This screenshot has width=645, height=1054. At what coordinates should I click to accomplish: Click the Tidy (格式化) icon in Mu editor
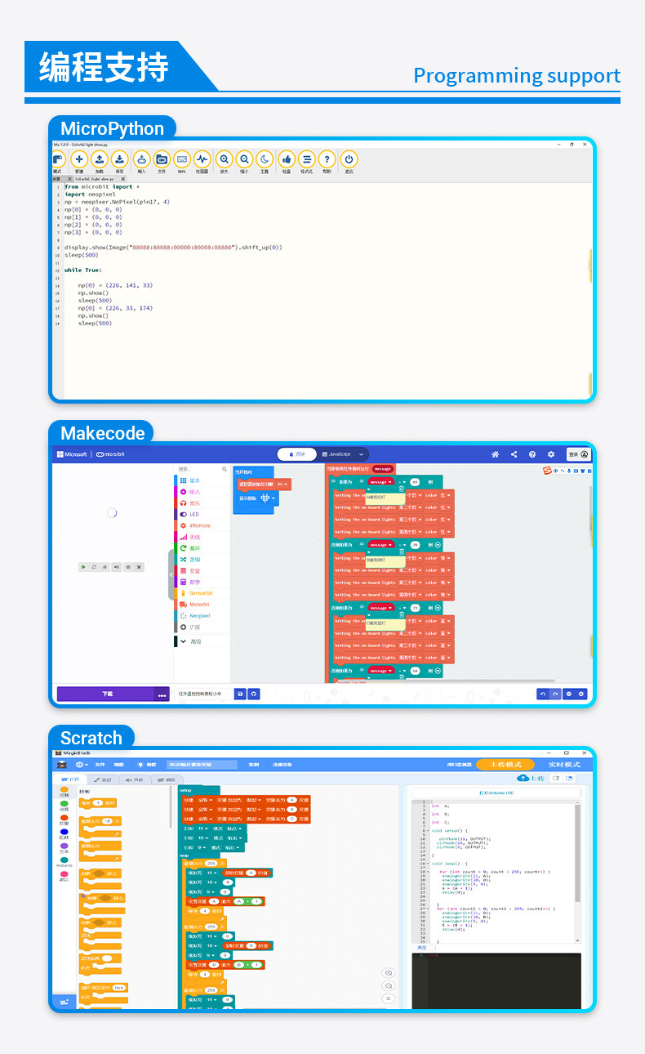point(306,161)
